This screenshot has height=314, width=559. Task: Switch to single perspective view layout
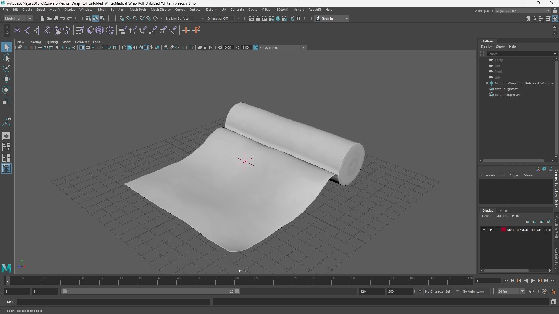coord(6,136)
